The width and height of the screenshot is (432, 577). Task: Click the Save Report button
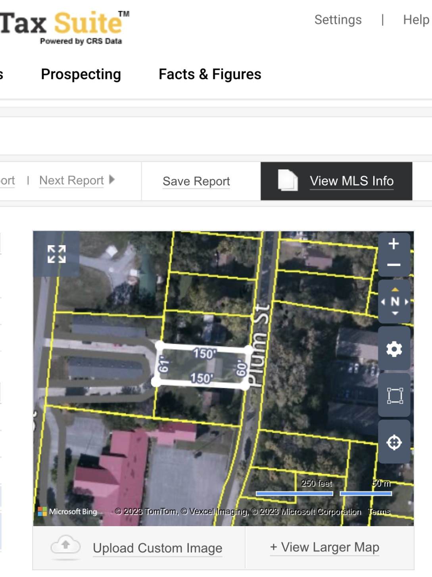coord(196,181)
